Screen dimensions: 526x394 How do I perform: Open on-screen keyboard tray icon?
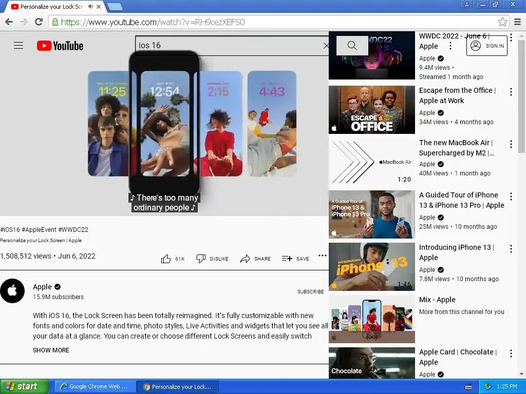[468, 387]
